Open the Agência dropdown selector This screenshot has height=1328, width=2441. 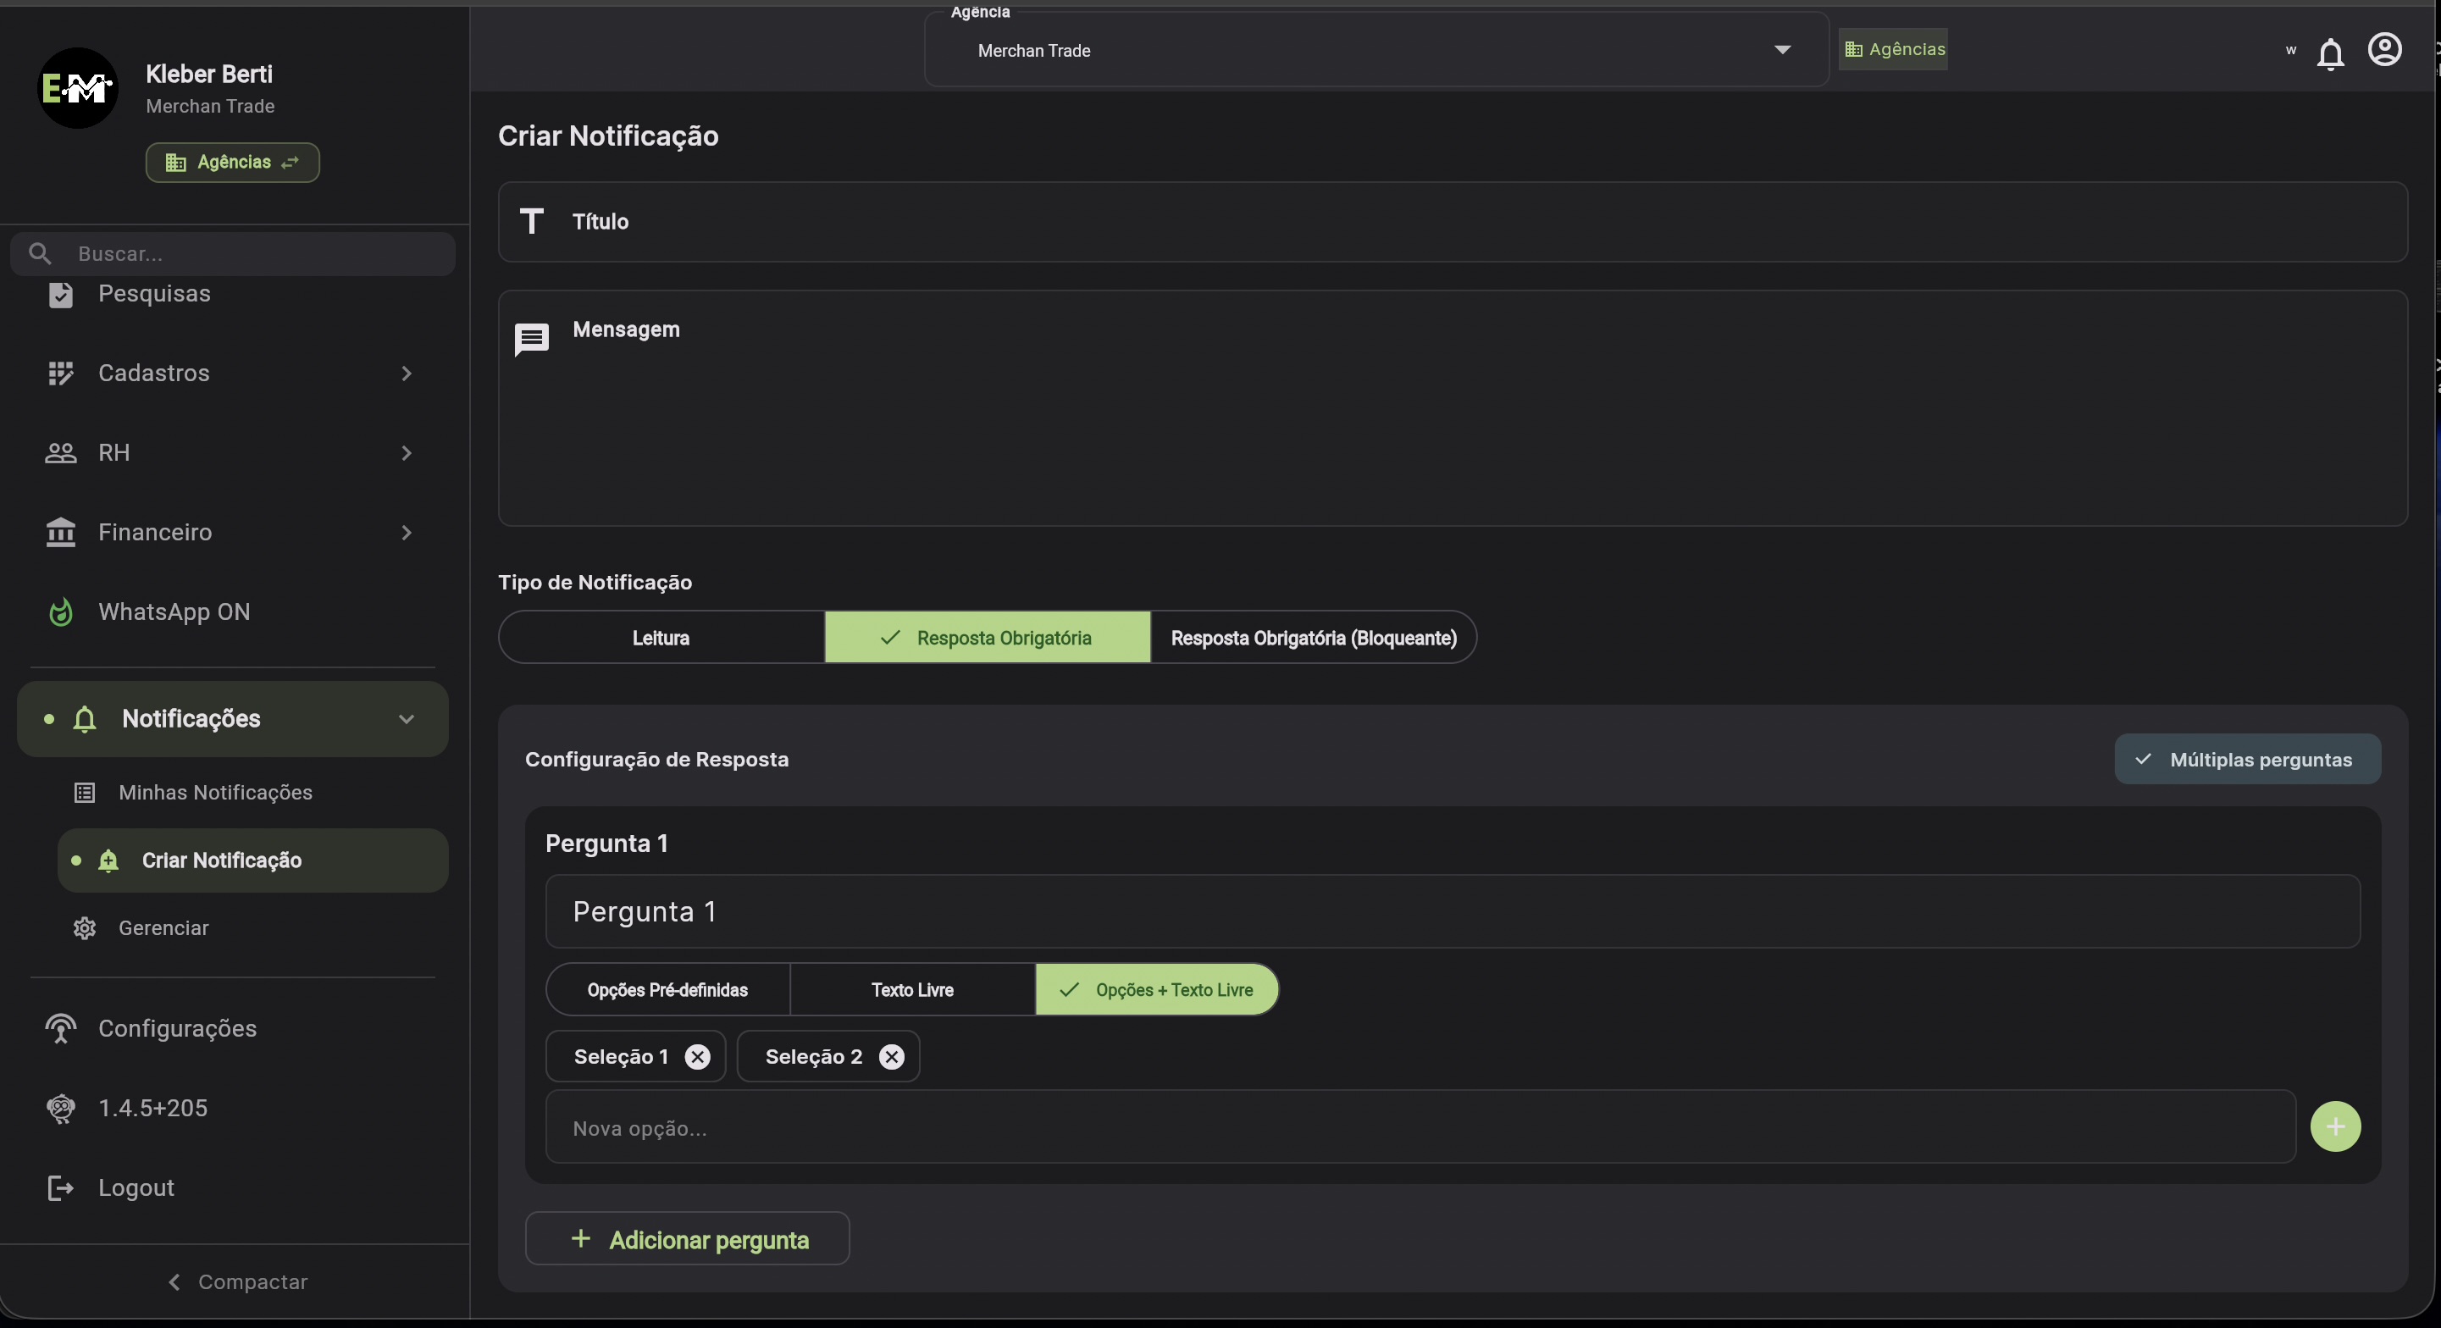tap(1375, 51)
